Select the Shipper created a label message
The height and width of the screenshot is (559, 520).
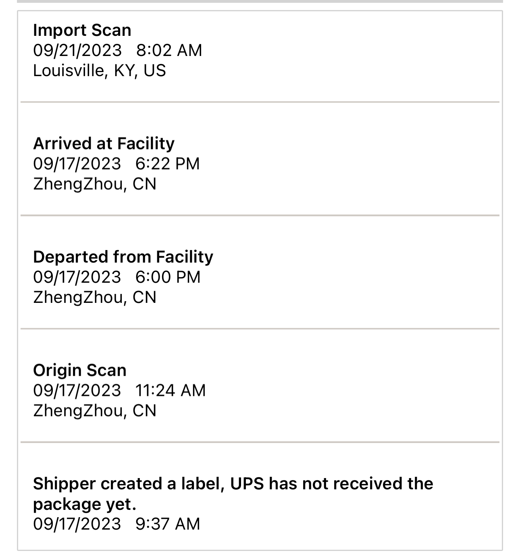(233, 494)
